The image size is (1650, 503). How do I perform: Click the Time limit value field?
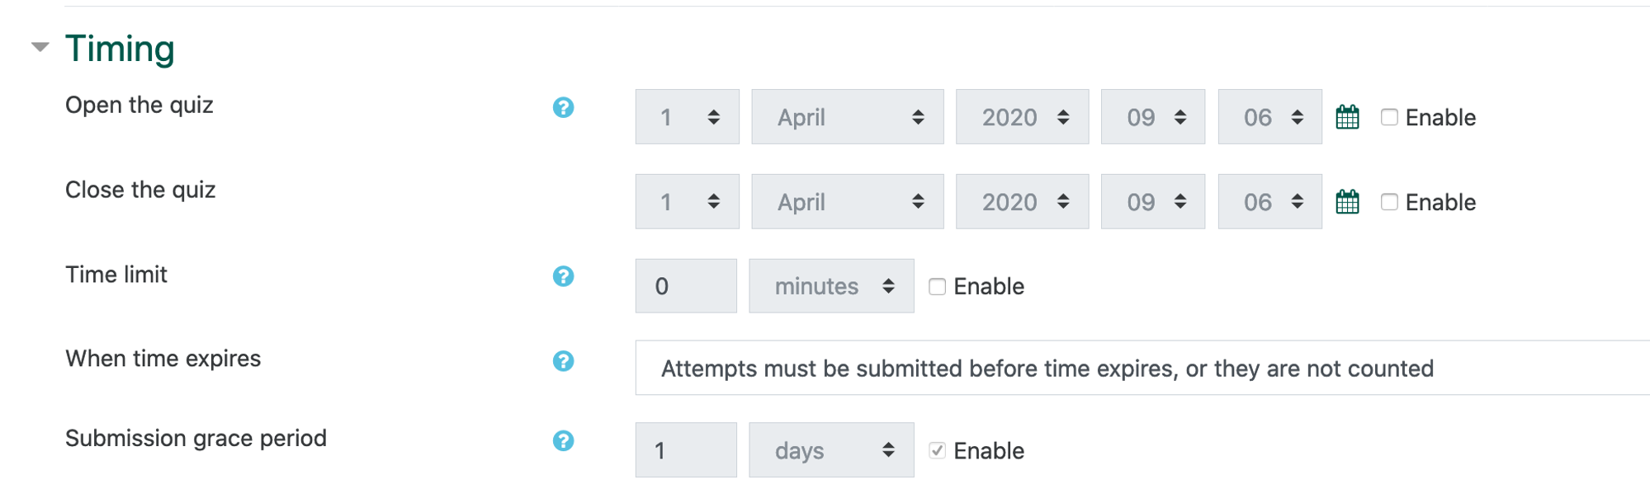(x=685, y=285)
